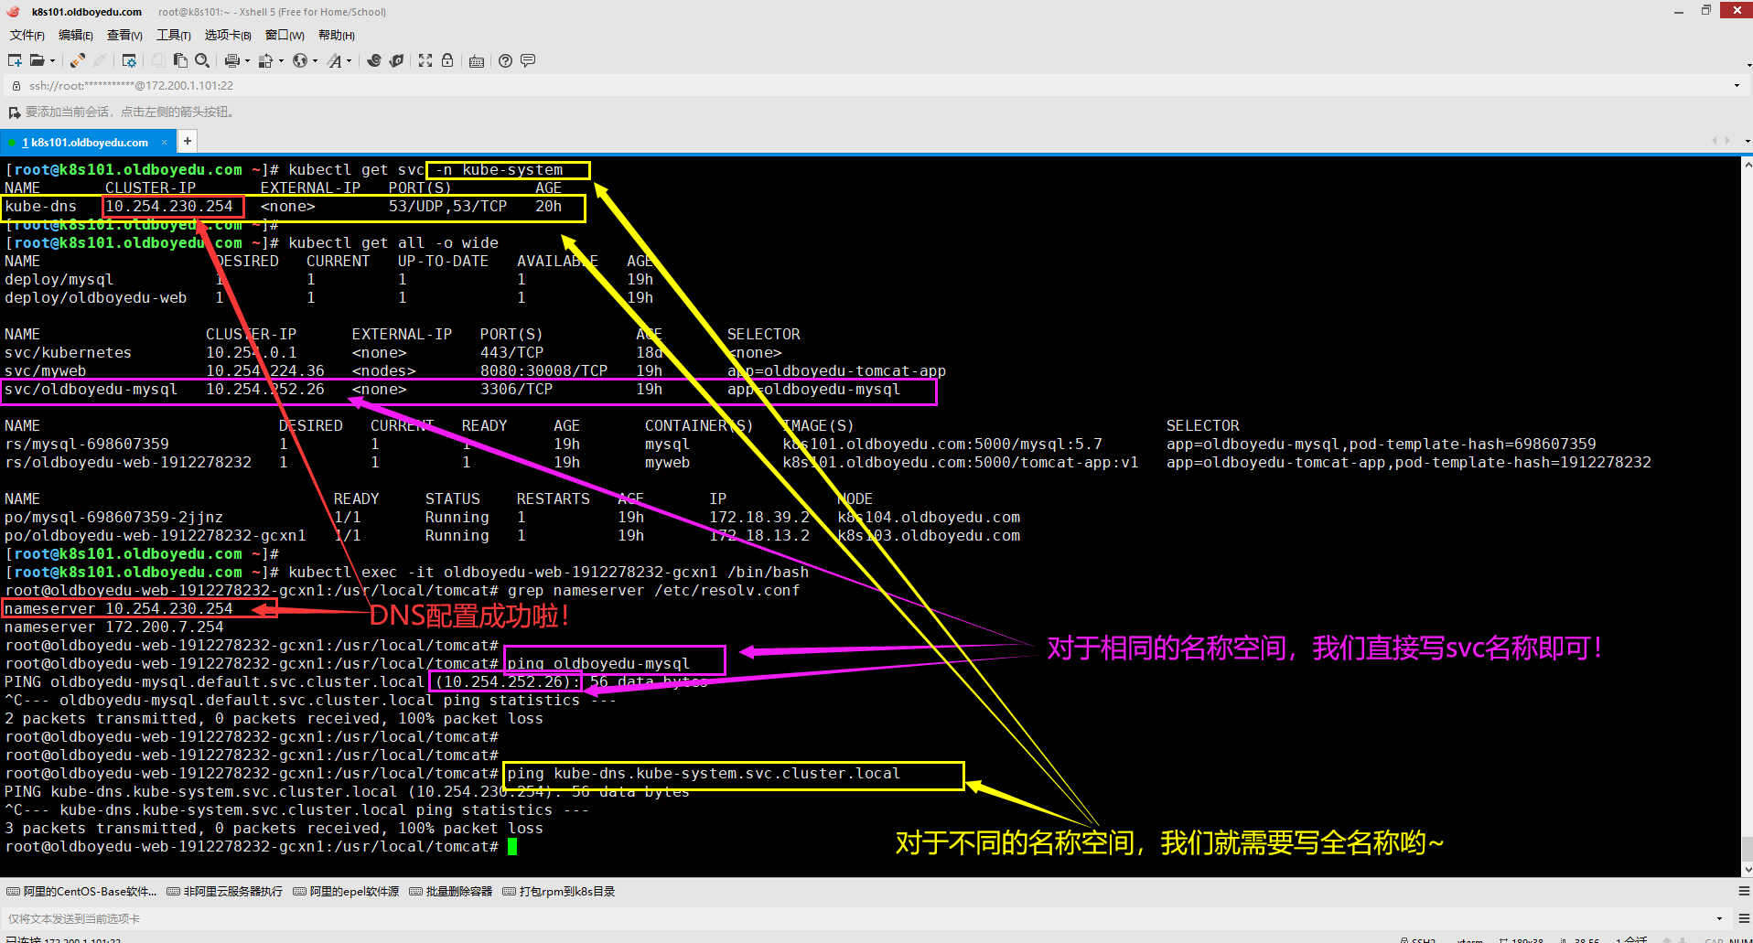
Task: Open a new session with the New icon
Action: point(14,60)
